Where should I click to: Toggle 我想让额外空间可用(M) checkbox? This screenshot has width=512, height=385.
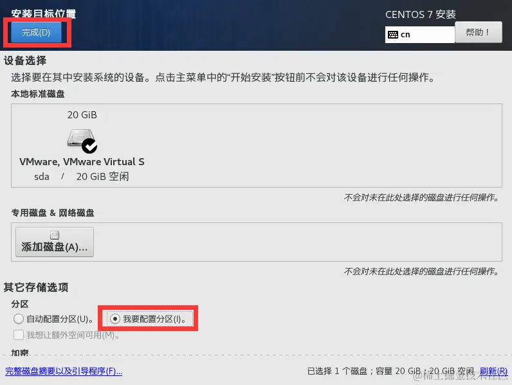(x=19, y=335)
